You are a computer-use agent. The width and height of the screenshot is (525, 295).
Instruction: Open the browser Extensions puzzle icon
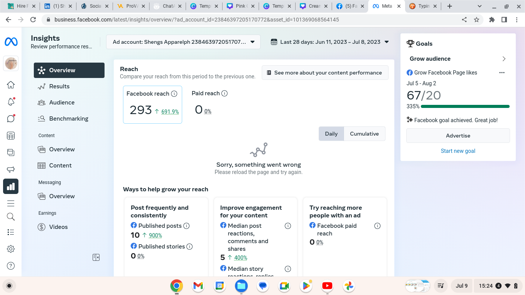pyautogui.click(x=492, y=20)
